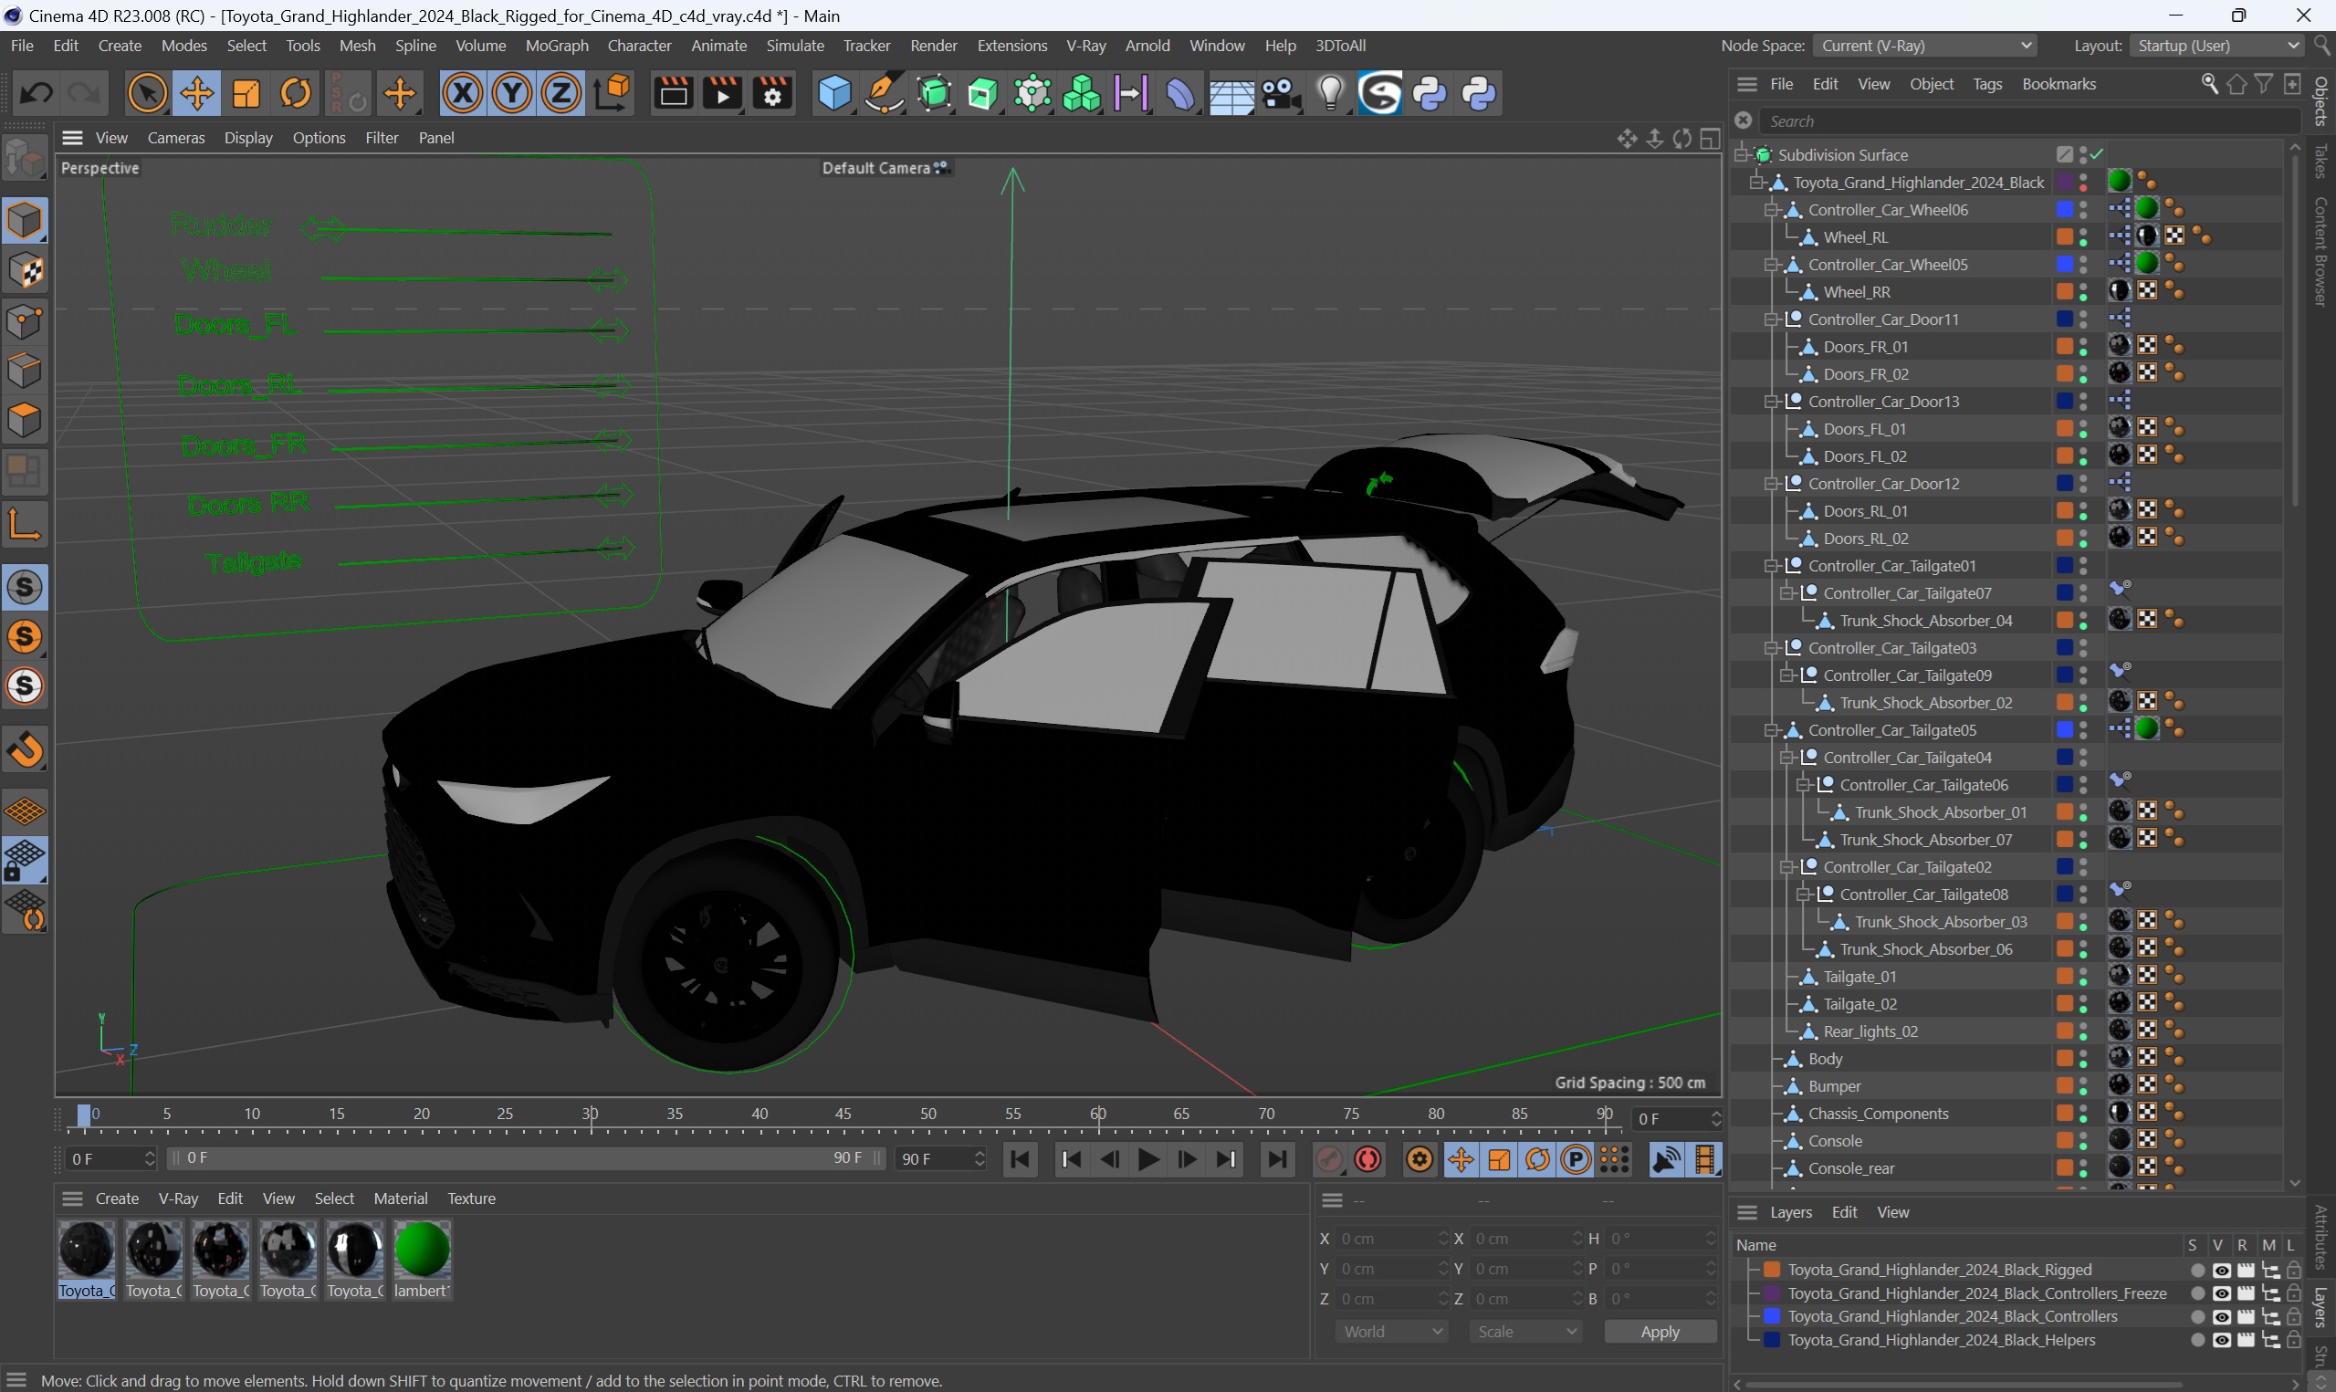Collapse Controller_Car_Tailgate05 hierarchy
Image resolution: width=2336 pixels, height=1392 pixels.
pyautogui.click(x=1772, y=731)
